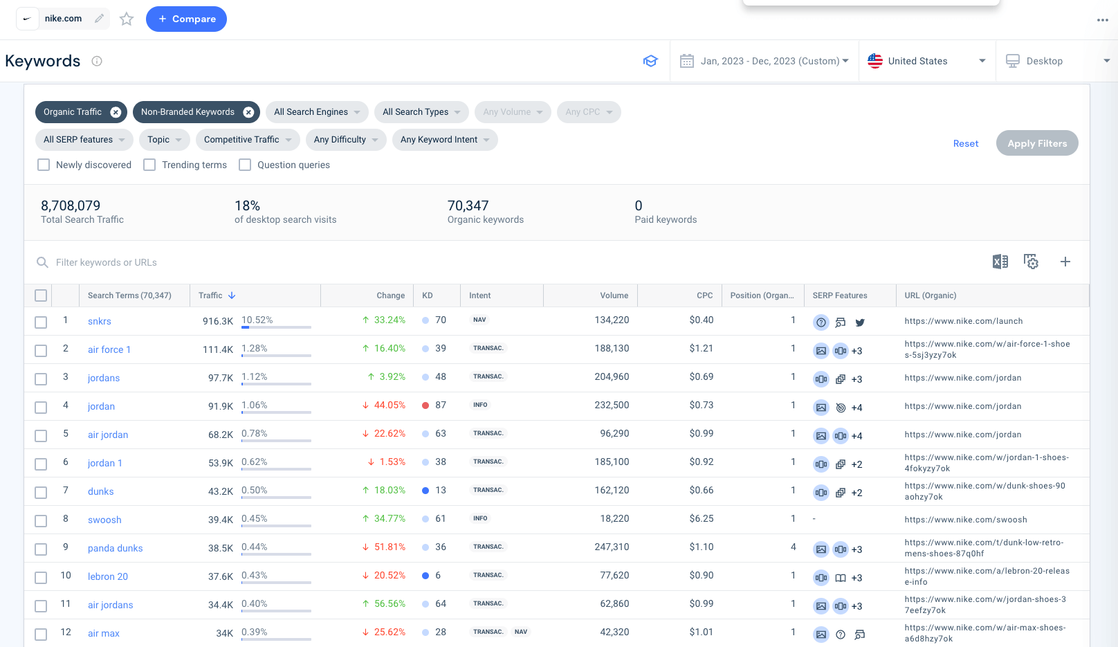
Task: Click jordans carousel SERP feature icon
Action: (821, 379)
